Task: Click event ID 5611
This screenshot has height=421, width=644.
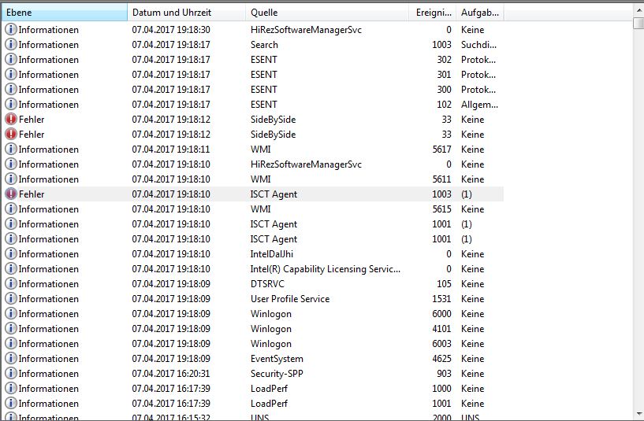Action: (x=441, y=179)
